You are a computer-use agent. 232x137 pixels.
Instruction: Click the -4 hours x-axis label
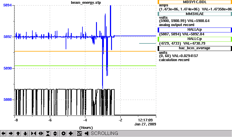click(x=85, y=120)
